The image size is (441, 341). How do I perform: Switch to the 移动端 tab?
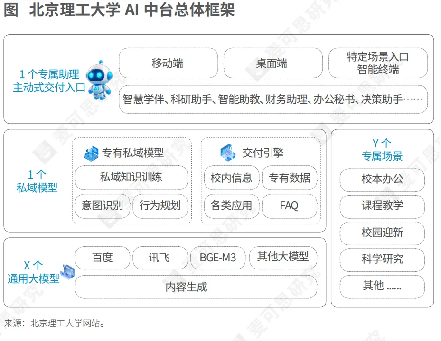[169, 63]
